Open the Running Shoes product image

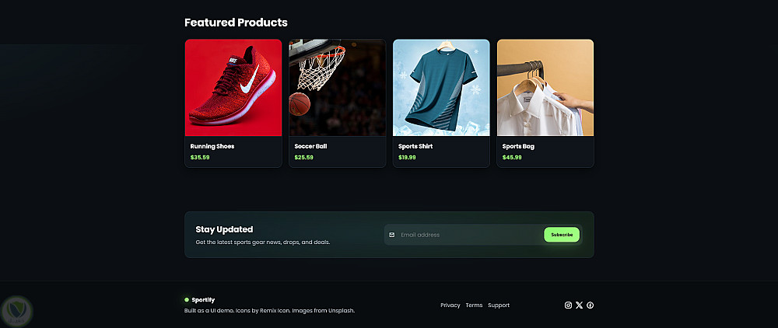tap(233, 88)
